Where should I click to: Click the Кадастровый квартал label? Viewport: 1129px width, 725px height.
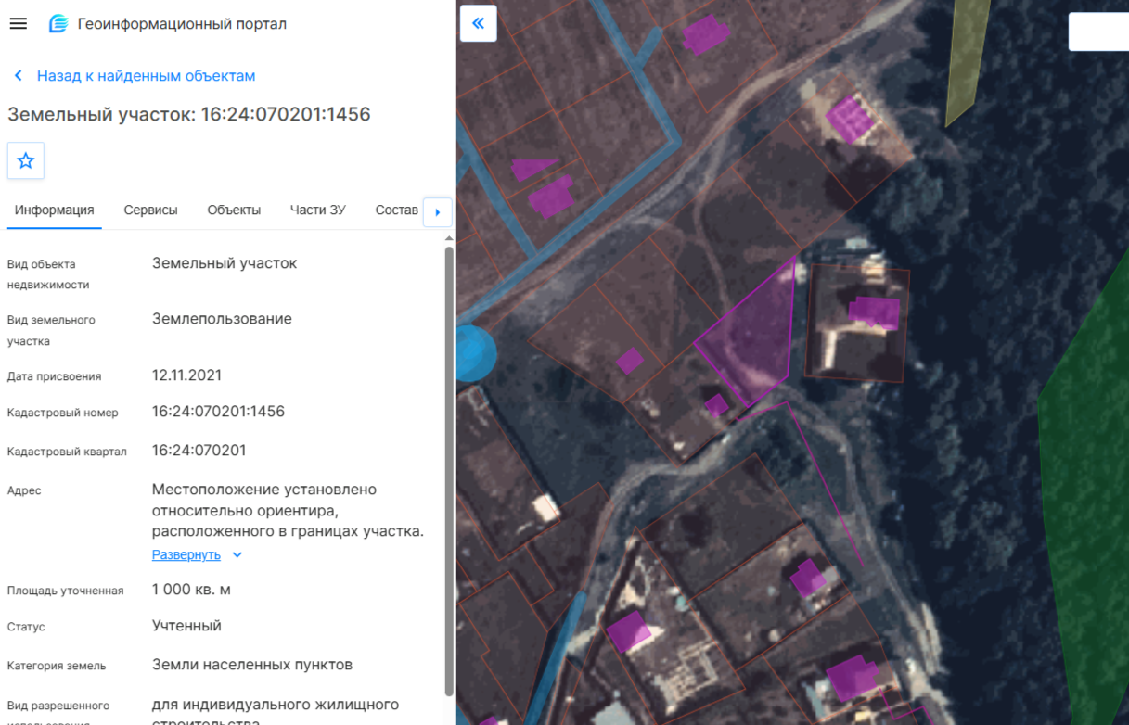click(x=67, y=452)
